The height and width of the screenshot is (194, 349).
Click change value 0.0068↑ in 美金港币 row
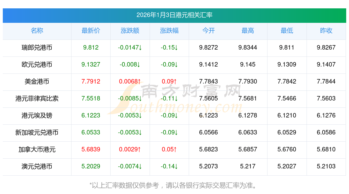pyautogui.click(x=130, y=82)
